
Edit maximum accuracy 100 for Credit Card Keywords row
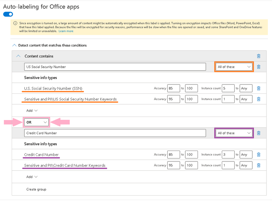point(191,165)
